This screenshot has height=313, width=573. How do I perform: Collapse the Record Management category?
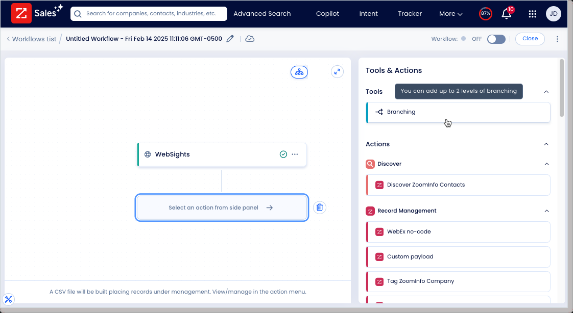coord(546,211)
